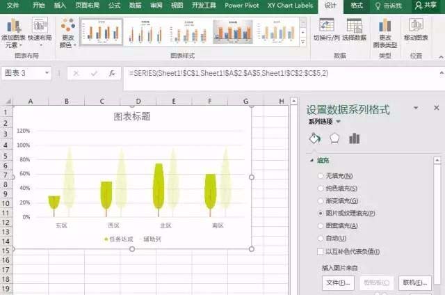Switch to the 格式 (Format) tab
This screenshot has width=445, height=295.
pyautogui.click(x=357, y=6)
